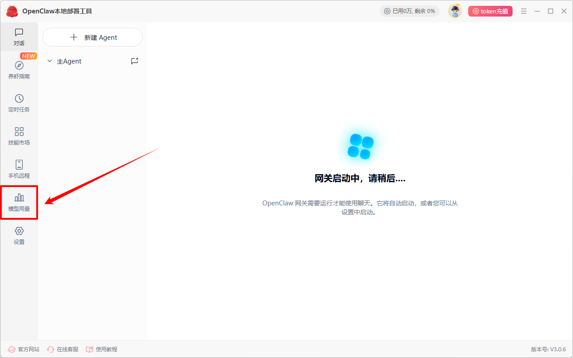The width and height of the screenshot is (573, 358).
Task: Open the user avatar profile
Action: click(455, 11)
